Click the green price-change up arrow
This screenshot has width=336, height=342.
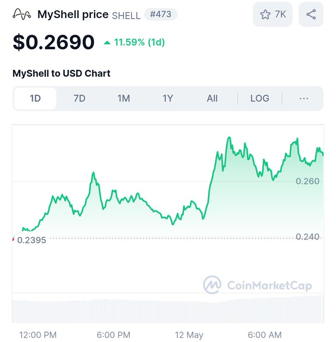107,43
